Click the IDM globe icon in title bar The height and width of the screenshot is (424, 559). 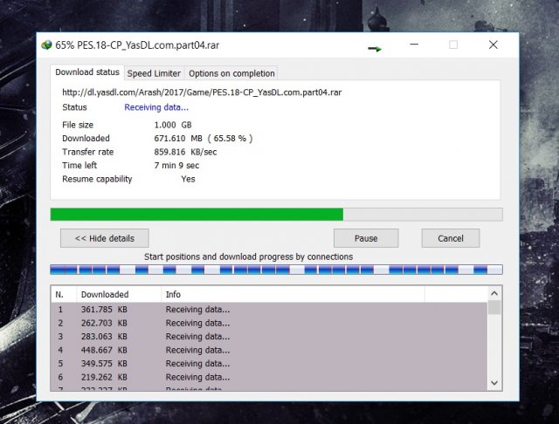46,45
